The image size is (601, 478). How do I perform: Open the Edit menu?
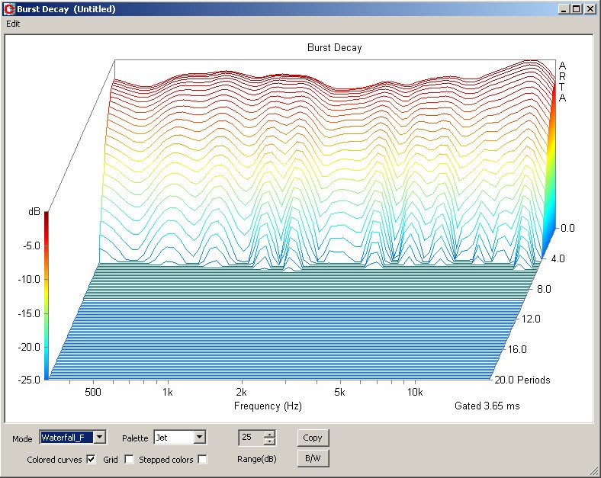[x=14, y=24]
